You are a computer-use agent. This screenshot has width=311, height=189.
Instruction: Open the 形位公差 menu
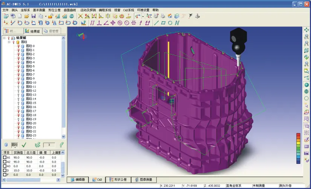(54, 10)
